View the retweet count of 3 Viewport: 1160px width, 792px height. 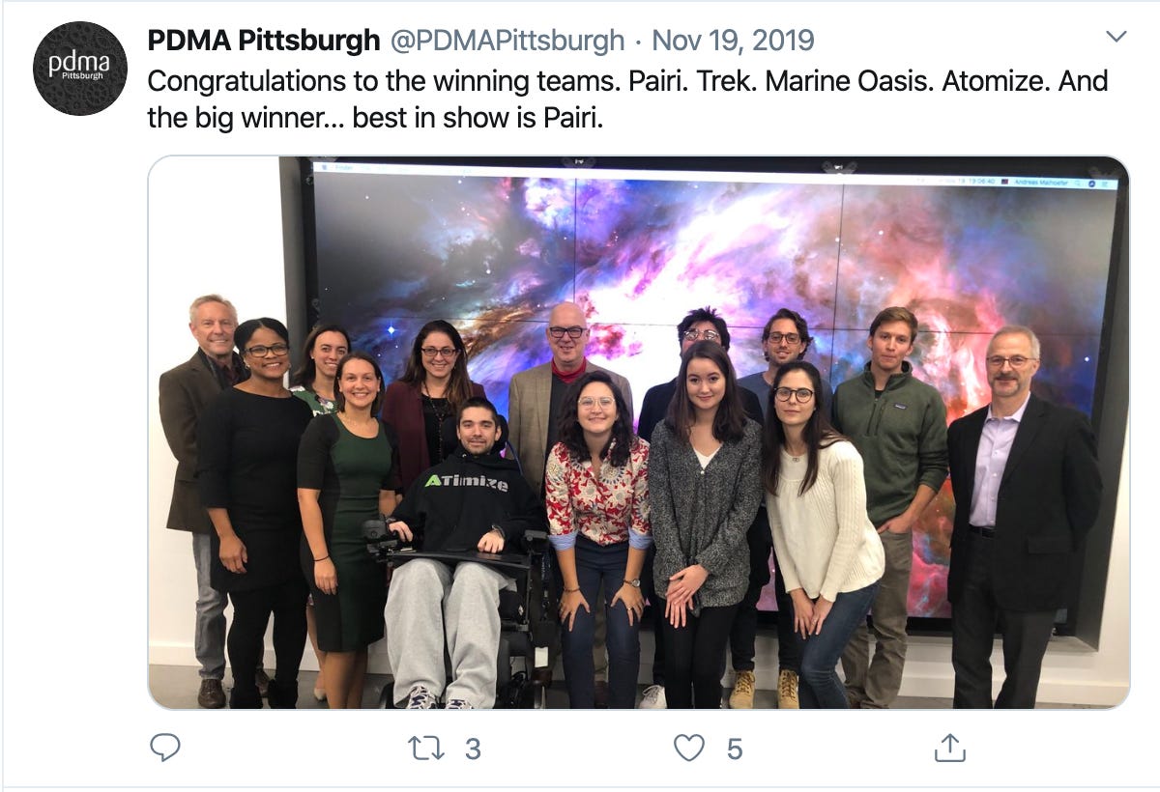[473, 749]
